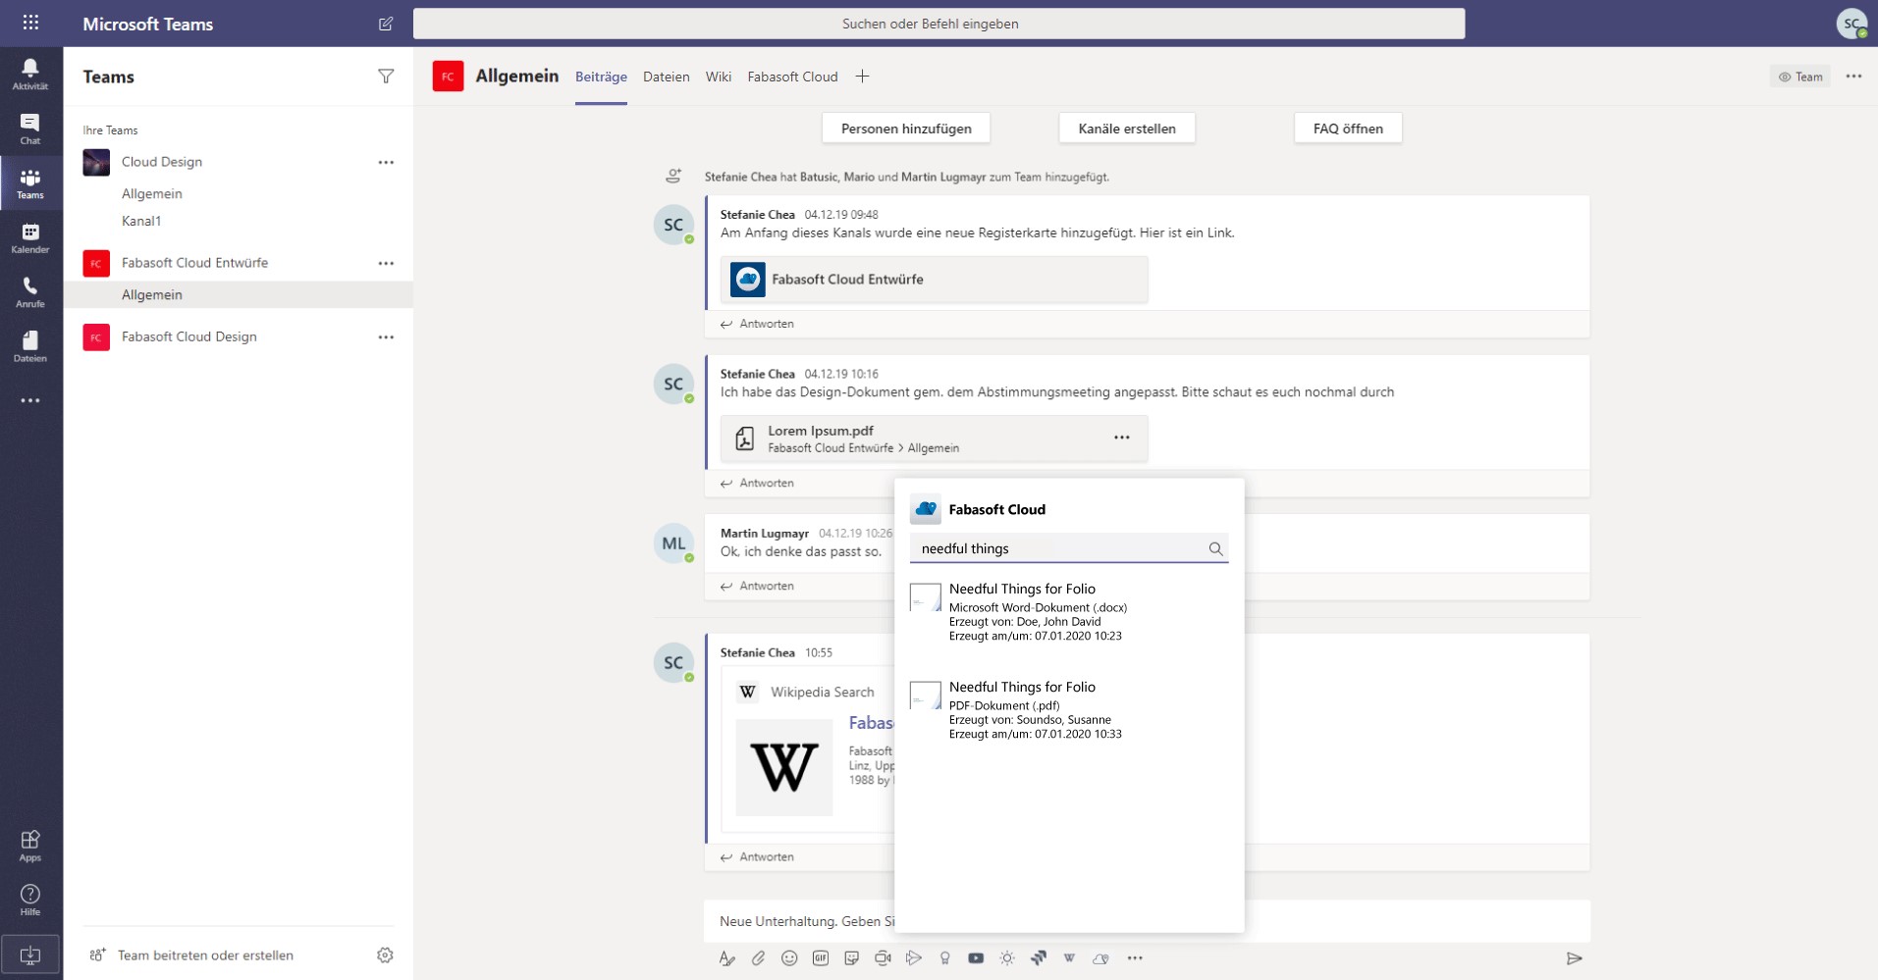
Task: Open the format text tool
Action: [727, 958]
